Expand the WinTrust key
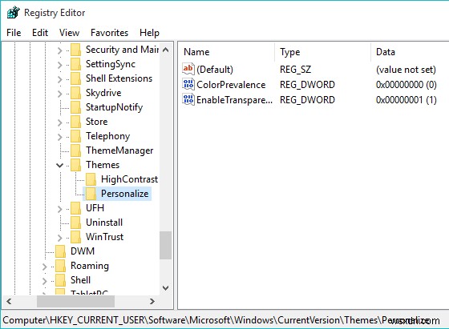The image size is (449, 329). (x=59, y=238)
